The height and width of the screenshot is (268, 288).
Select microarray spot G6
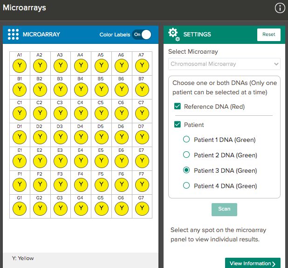coord(122,209)
